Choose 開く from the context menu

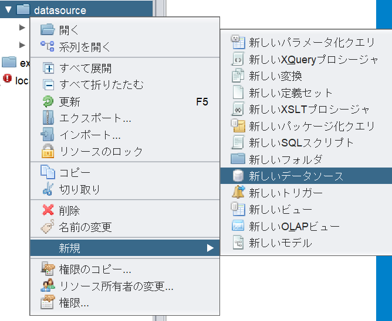click(125, 30)
